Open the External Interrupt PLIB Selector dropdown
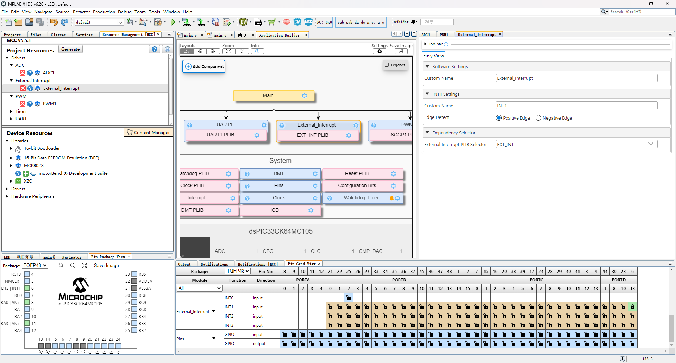Image resolution: width=676 pixels, height=363 pixels. point(576,144)
